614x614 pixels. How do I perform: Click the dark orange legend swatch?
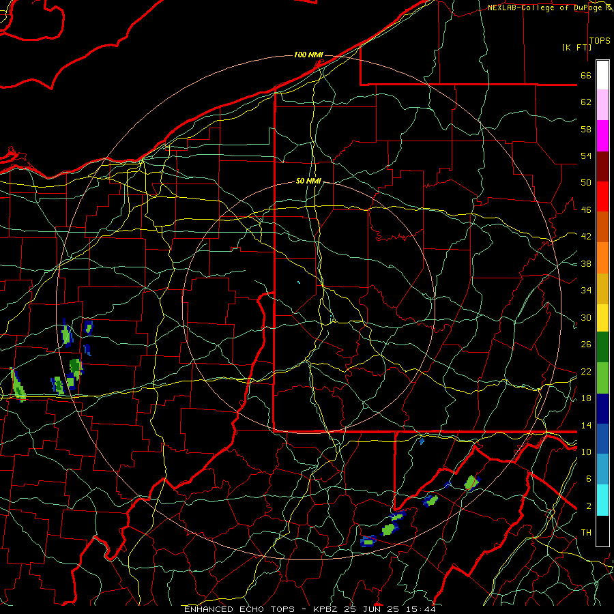(x=602, y=226)
